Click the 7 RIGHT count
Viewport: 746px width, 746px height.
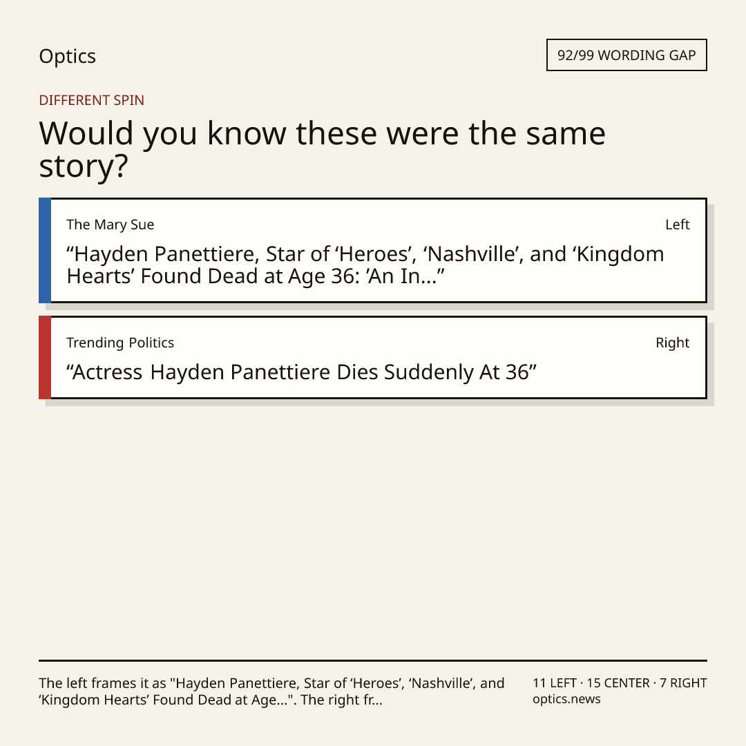point(683,683)
